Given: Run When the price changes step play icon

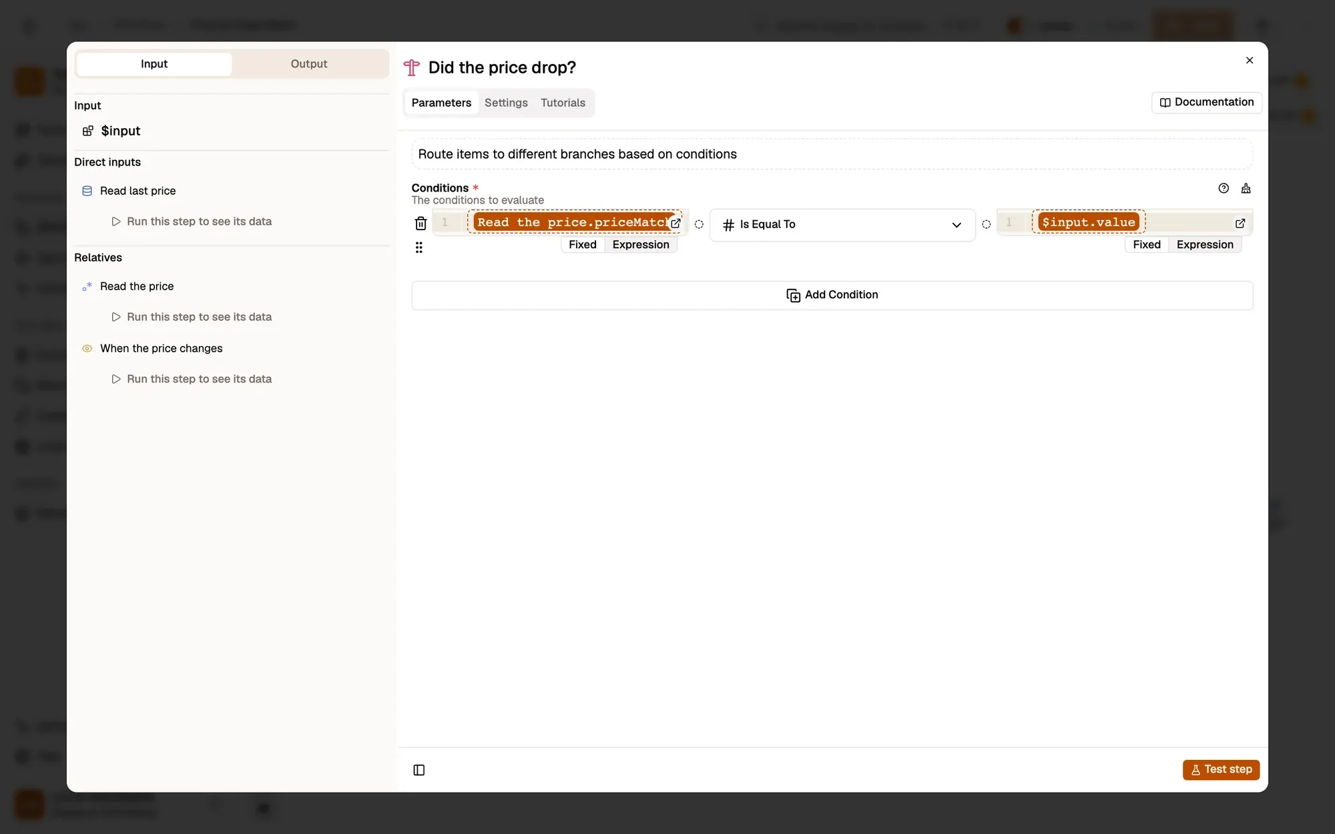Looking at the screenshot, I should [x=116, y=379].
